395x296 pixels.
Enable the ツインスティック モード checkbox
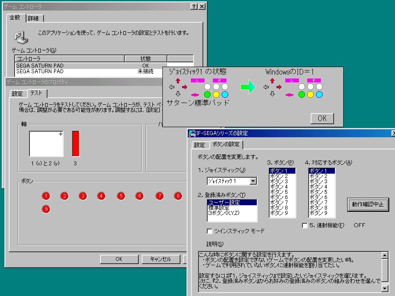tap(209, 231)
